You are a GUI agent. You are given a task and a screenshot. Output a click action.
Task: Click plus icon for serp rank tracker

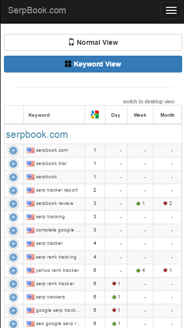click(x=13, y=284)
